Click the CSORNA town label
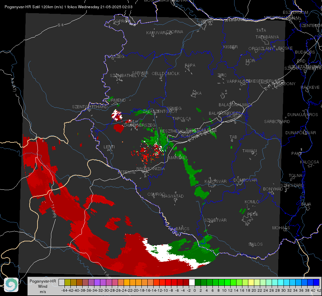Viewport: 322px width, 296px height. (x=175, y=32)
